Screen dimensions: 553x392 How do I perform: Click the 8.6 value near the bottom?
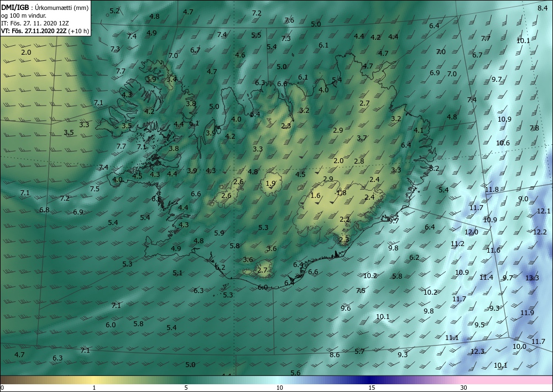335,354
